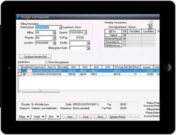Click the app icon in Charges and Payments title bar

coord(18,17)
